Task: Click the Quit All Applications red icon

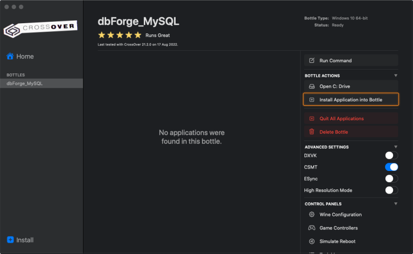Action: (312, 118)
